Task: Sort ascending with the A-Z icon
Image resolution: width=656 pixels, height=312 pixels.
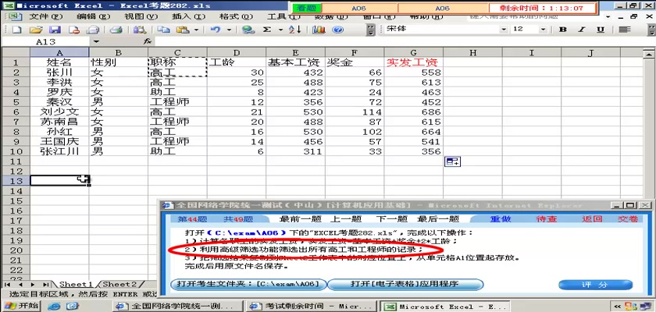Action: (295, 30)
